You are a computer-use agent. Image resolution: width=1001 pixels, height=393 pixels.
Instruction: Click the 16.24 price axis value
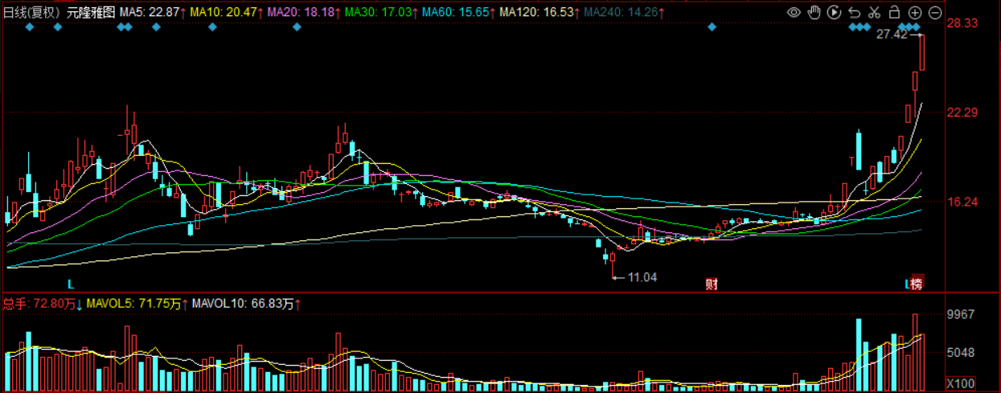click(962, 202)
